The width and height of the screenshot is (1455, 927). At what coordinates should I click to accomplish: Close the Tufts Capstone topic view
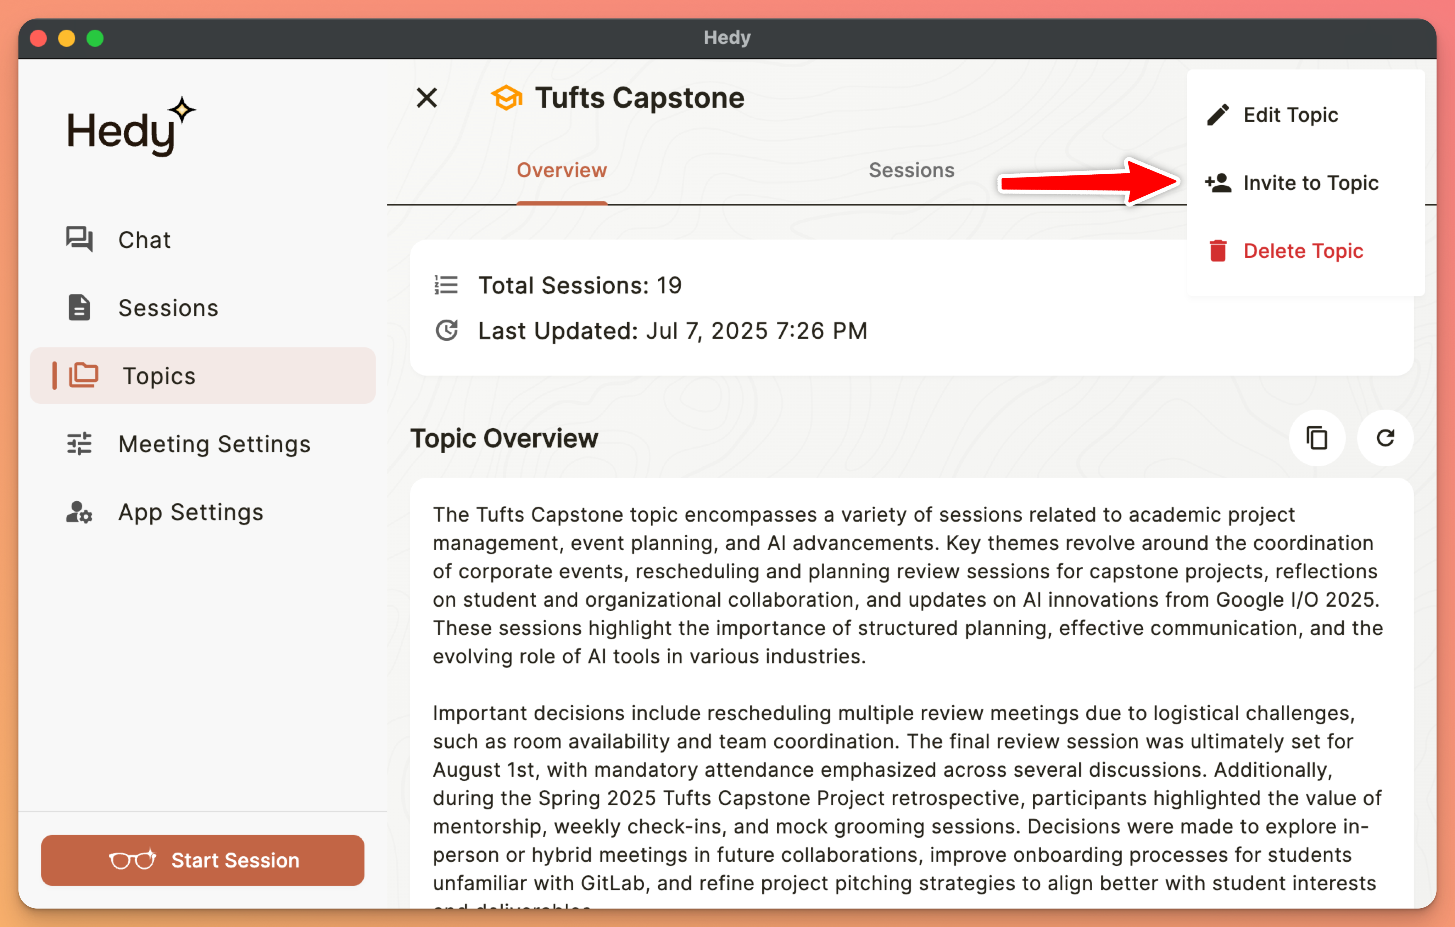coord(427,97)
